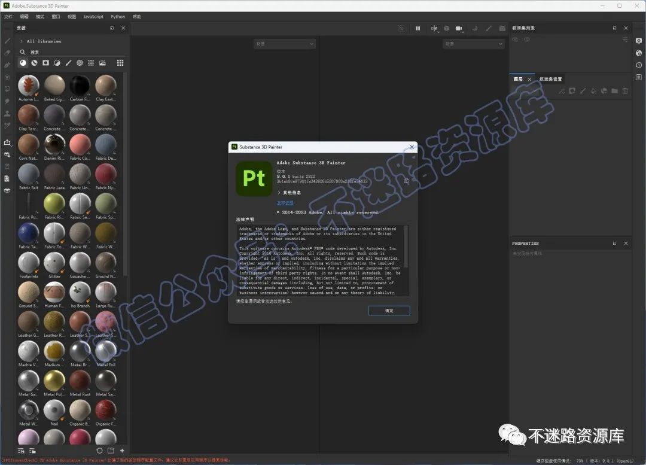Image resolution: width=646 pixels, height=465 pixels.
Task: Select the Filters half-circle filter icon
Action: [x=57, y=63]
